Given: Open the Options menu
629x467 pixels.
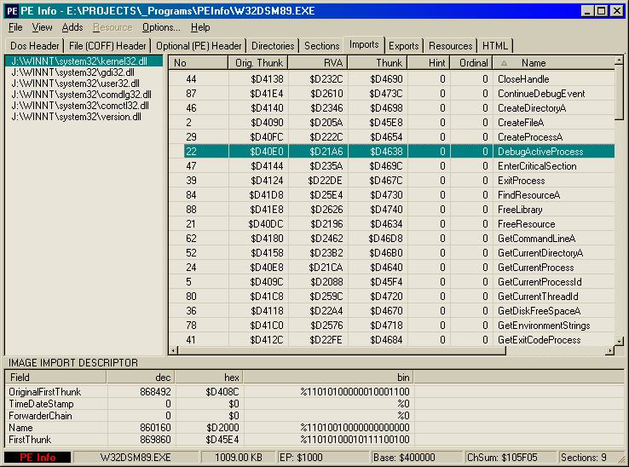Looking at the screenshot, I should click(x=161, y=27).
